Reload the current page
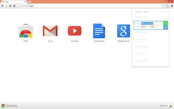Viewport: 174px width, 109px height. (10, 6)
